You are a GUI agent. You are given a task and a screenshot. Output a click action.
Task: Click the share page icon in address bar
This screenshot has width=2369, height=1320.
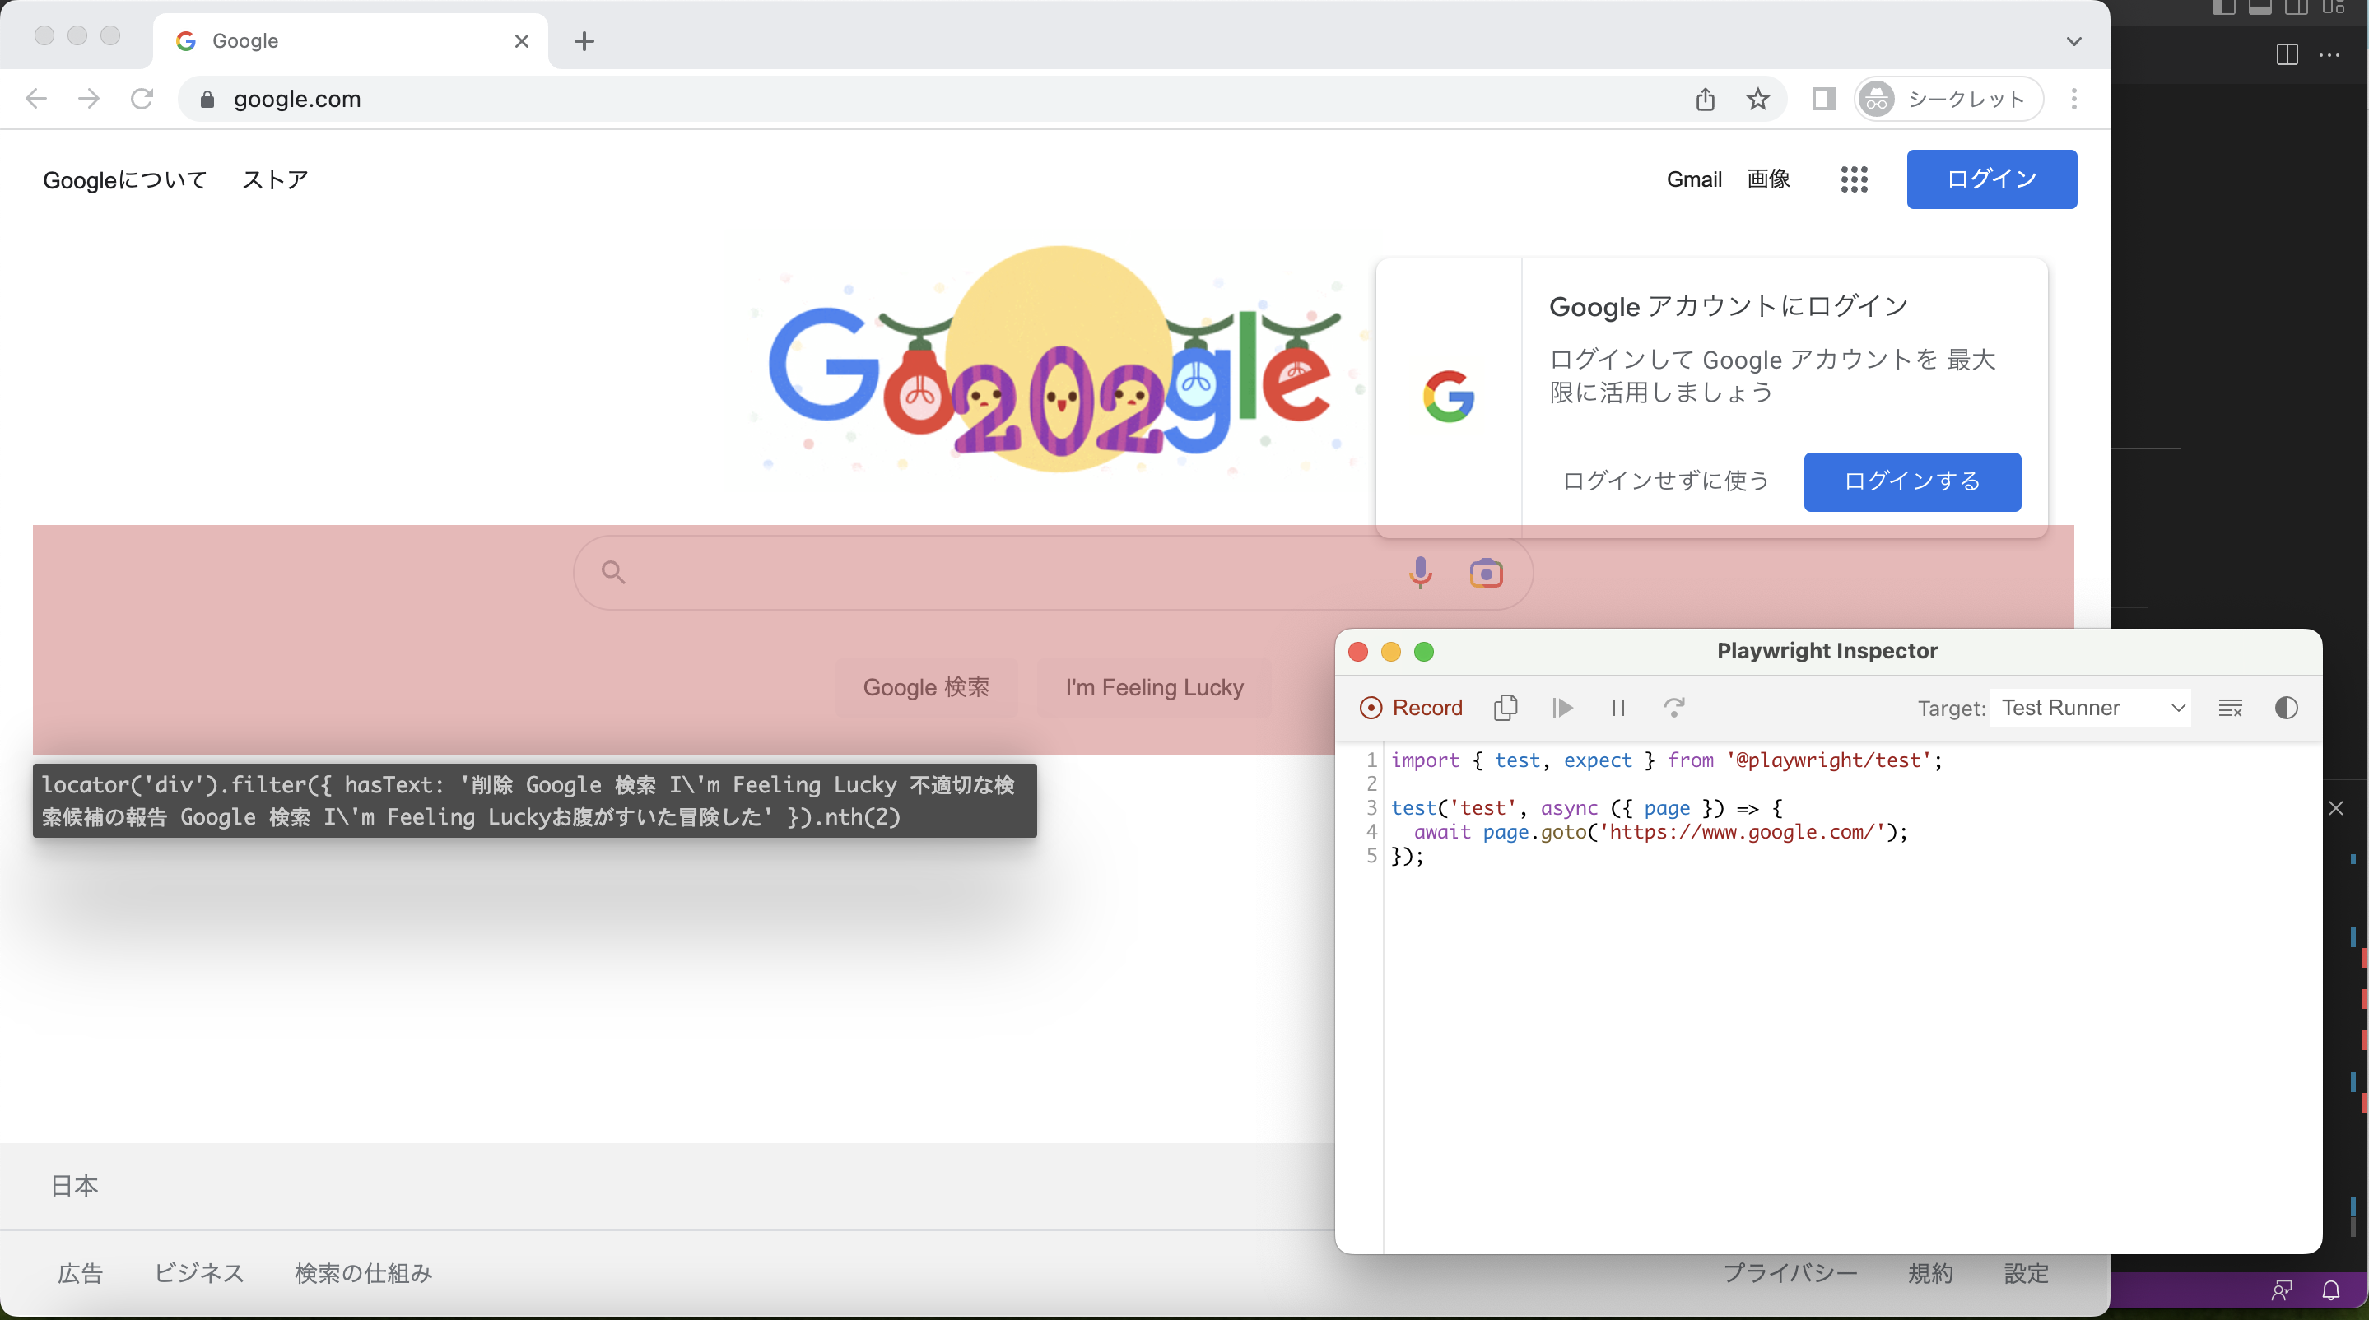coord(1705,100)
